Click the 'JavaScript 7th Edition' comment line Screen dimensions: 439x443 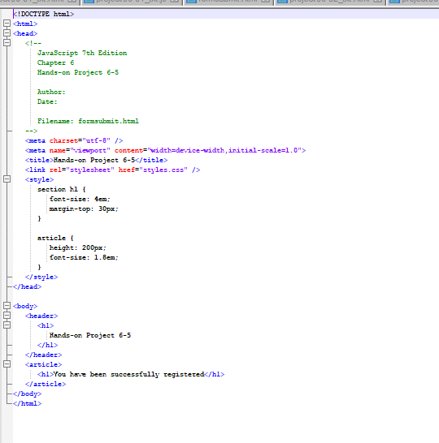point(82,53)
